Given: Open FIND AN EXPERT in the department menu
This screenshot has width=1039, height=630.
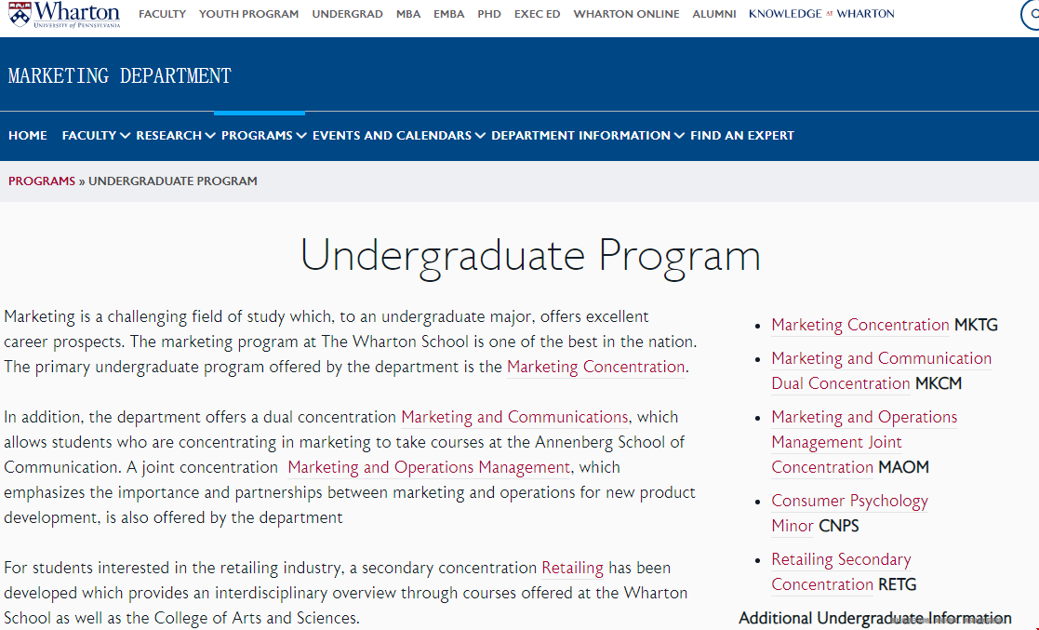Looking at the screenshot, I should [742, 135].
